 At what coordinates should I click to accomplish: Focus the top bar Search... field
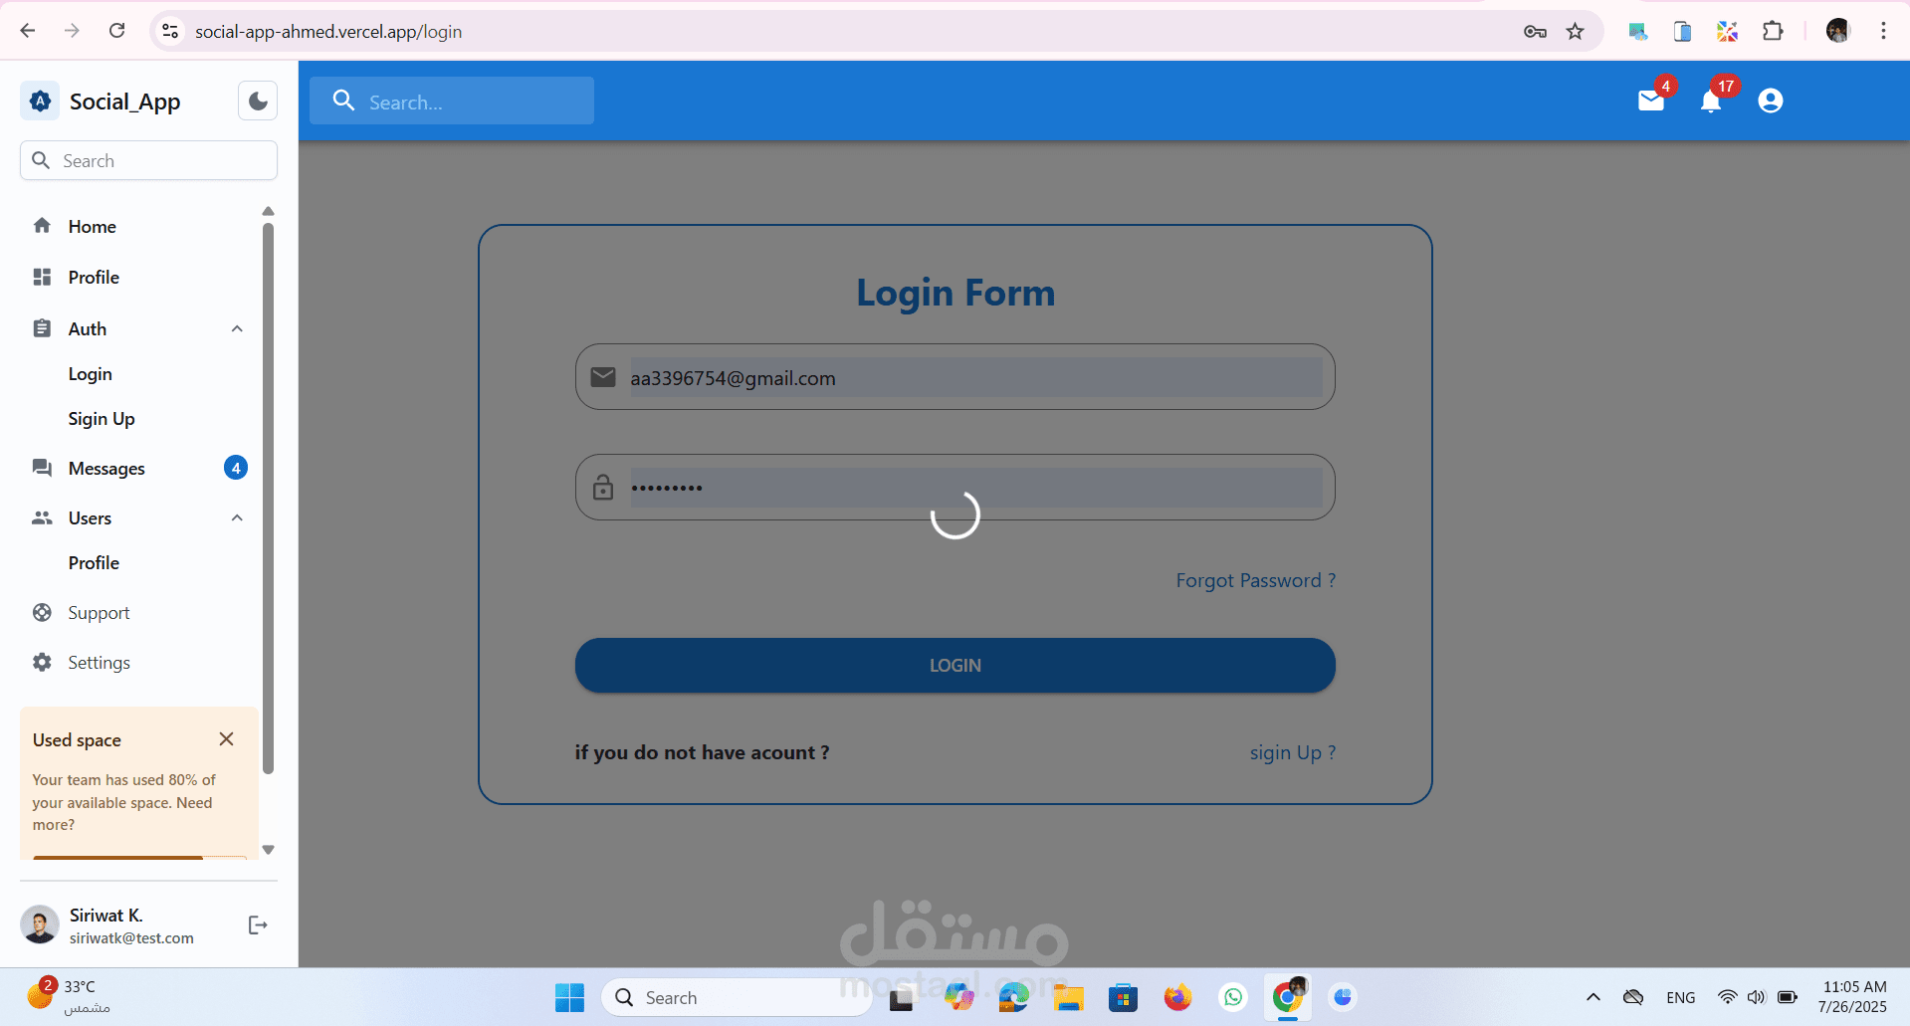[x=452, y=102]
